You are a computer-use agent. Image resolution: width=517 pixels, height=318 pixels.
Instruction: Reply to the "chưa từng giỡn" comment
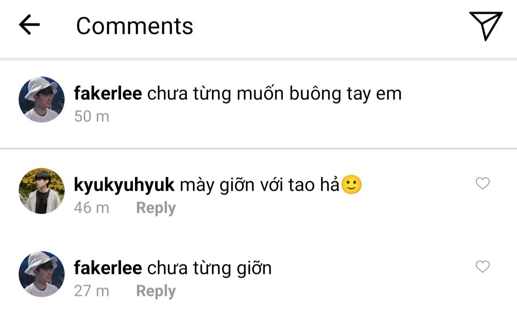click(x=156, y=291)
